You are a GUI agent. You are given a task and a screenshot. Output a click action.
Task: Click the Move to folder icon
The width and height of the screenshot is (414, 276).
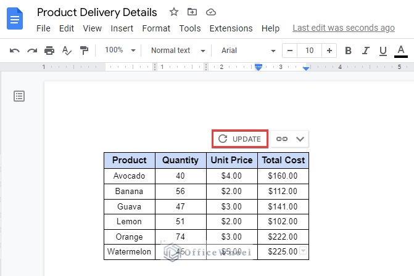click(x=192, y=12)
